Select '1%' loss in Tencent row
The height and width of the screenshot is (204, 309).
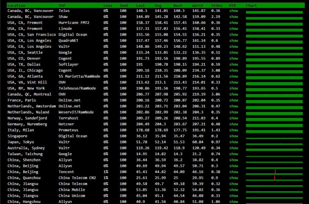pos(106,172)
